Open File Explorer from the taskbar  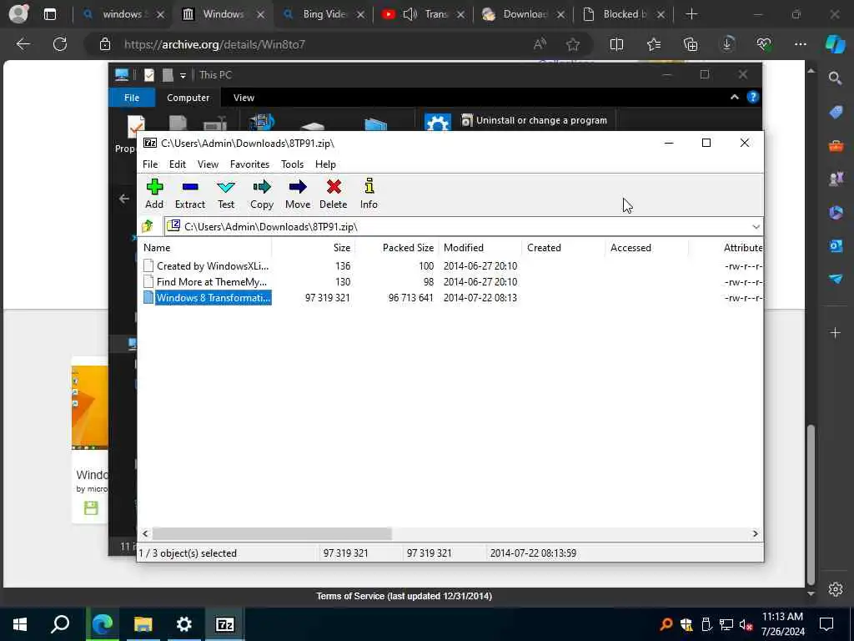pos(143,624)
